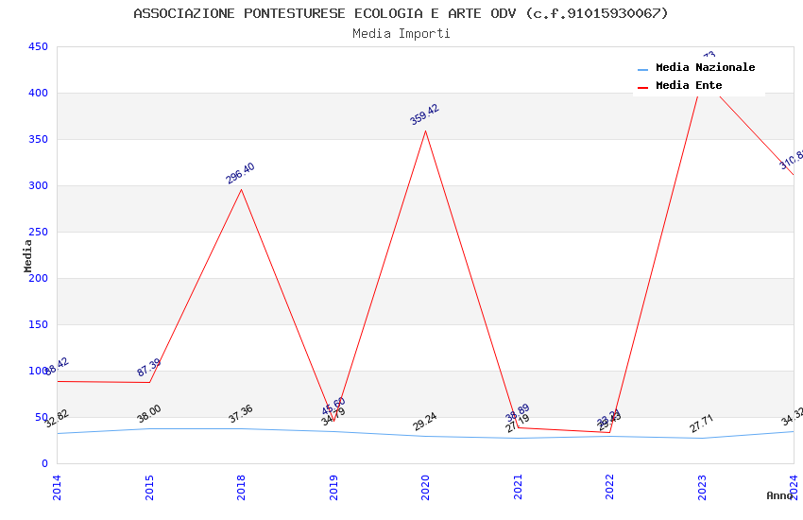803x520 pixels.
Task: Click the 2022 x-axis year label
Action: point(609,487)
